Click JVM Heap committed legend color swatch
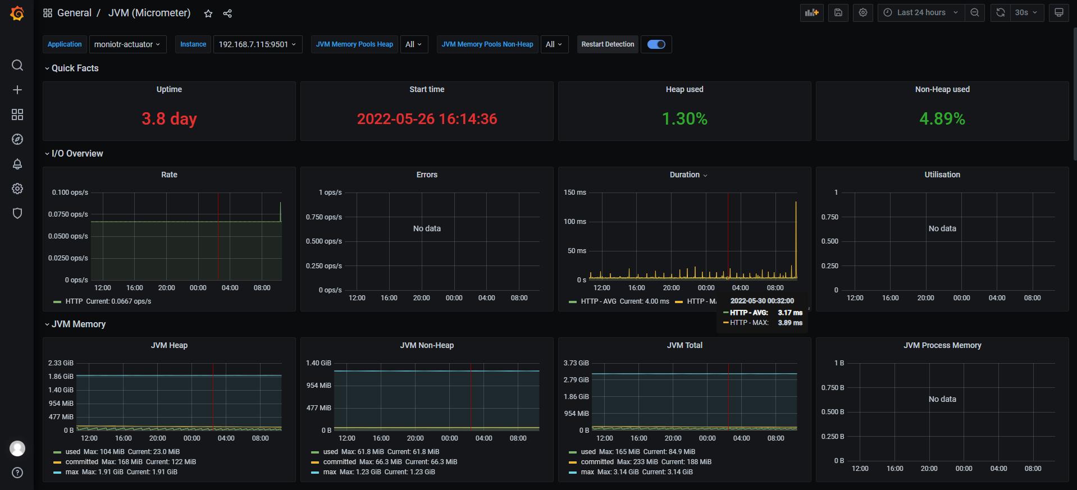 [x=57, y=462]
